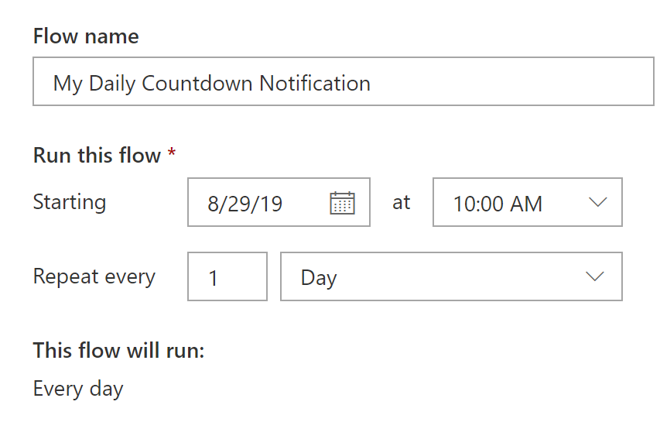Select the Flow name label
The image size is (660, 429).
(86, 36)
